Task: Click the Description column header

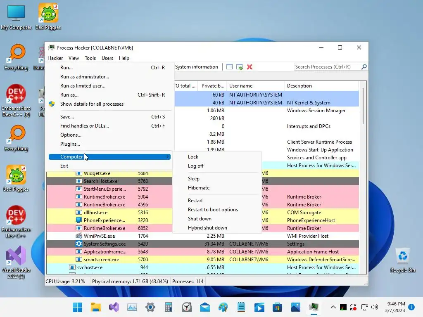Action: pyautogui.click(x=321, y=86)
